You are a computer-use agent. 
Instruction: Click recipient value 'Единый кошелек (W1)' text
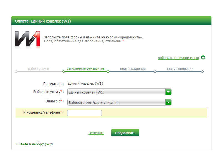(x=85, y=83)
